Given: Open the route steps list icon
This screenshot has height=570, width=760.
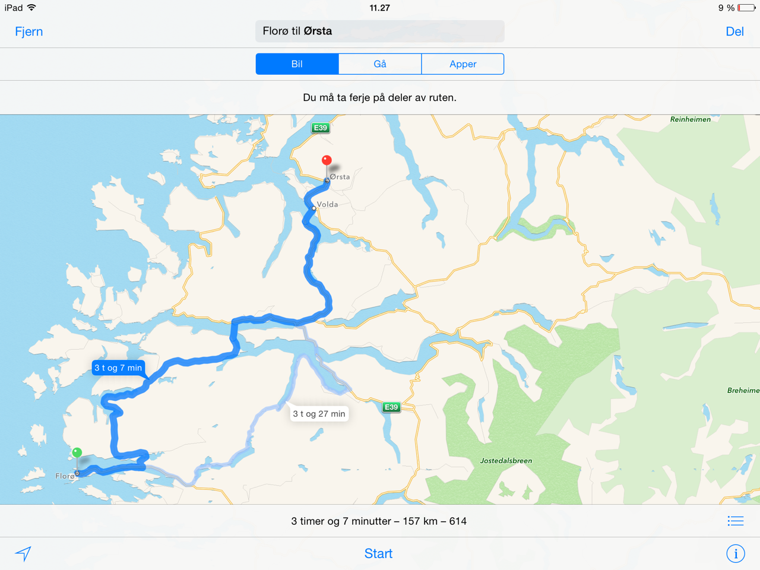Looking at the screenshot, I should [x=735, y=521].
